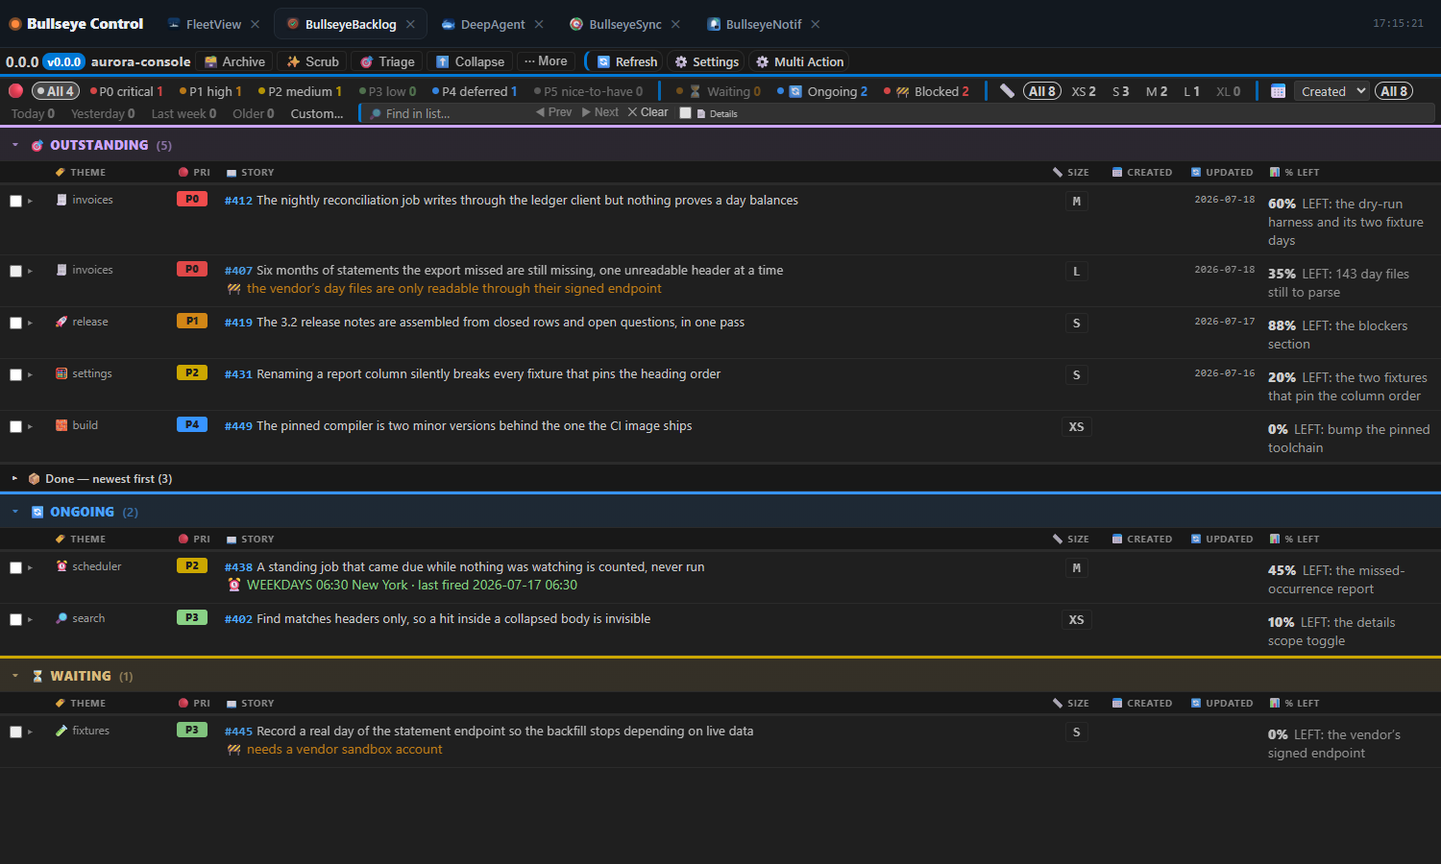Click the Details page icon in the find bar
The width and height of the screenshot is (1441, 864).
tap(701, 113)
